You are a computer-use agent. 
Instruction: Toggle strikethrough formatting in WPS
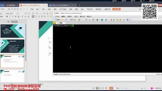click(x=15, y=16)
